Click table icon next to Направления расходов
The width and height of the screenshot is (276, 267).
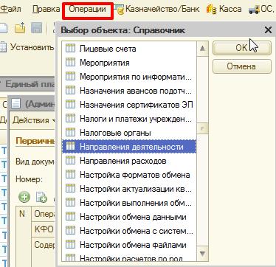[70, 160]
